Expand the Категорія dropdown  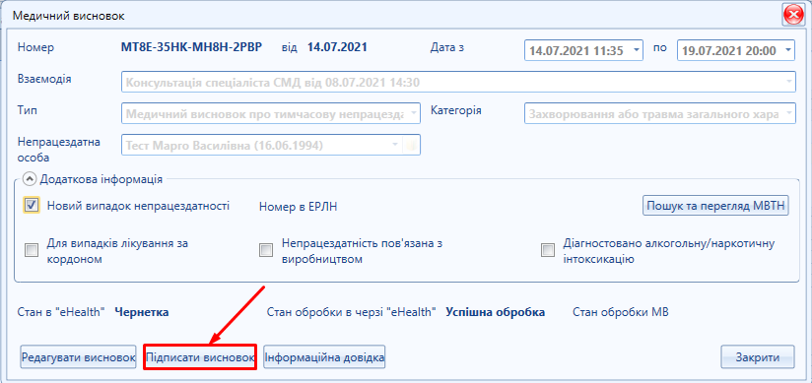pos(788,113)
